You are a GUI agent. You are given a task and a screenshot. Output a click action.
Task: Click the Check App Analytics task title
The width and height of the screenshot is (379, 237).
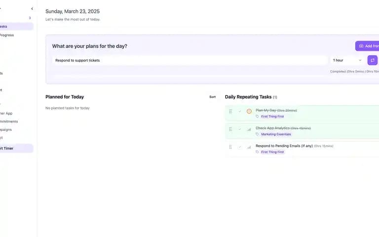point(272,128)
